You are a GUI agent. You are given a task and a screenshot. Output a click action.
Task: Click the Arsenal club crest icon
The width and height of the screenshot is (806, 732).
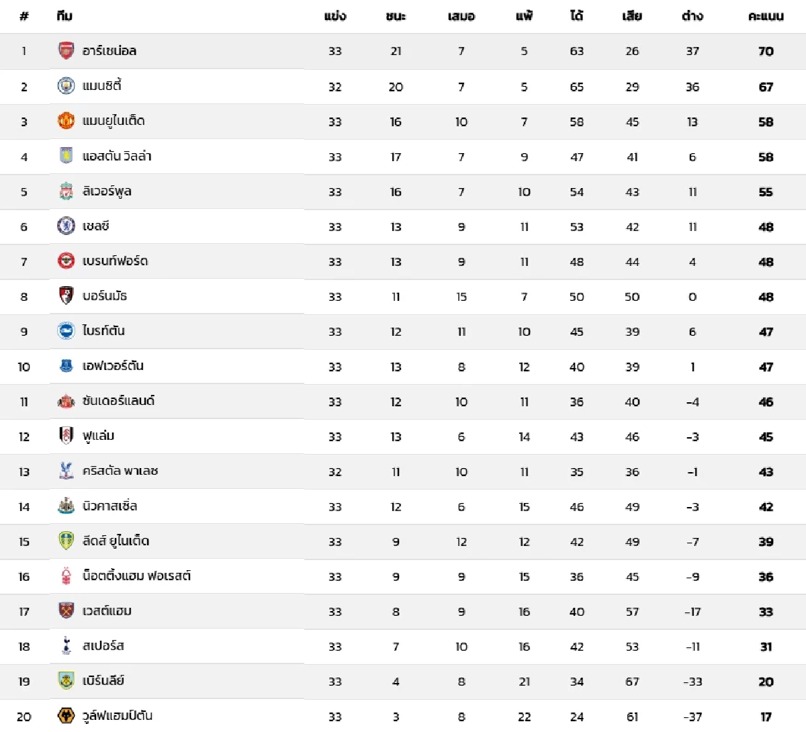(x=66, y=50)
